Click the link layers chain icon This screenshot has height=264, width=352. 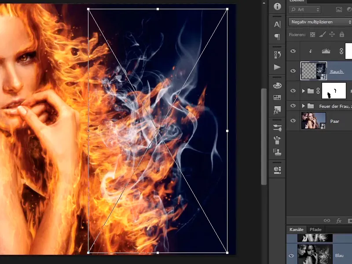pyautogui.click(x=327, y=220)
